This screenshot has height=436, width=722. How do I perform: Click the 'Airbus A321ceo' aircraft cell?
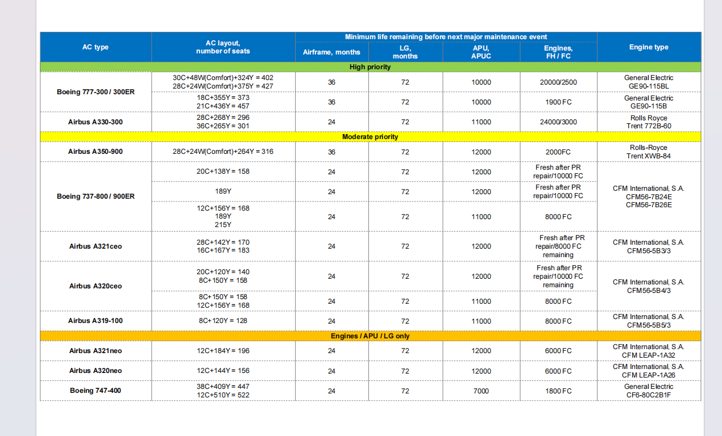(96, 246)
